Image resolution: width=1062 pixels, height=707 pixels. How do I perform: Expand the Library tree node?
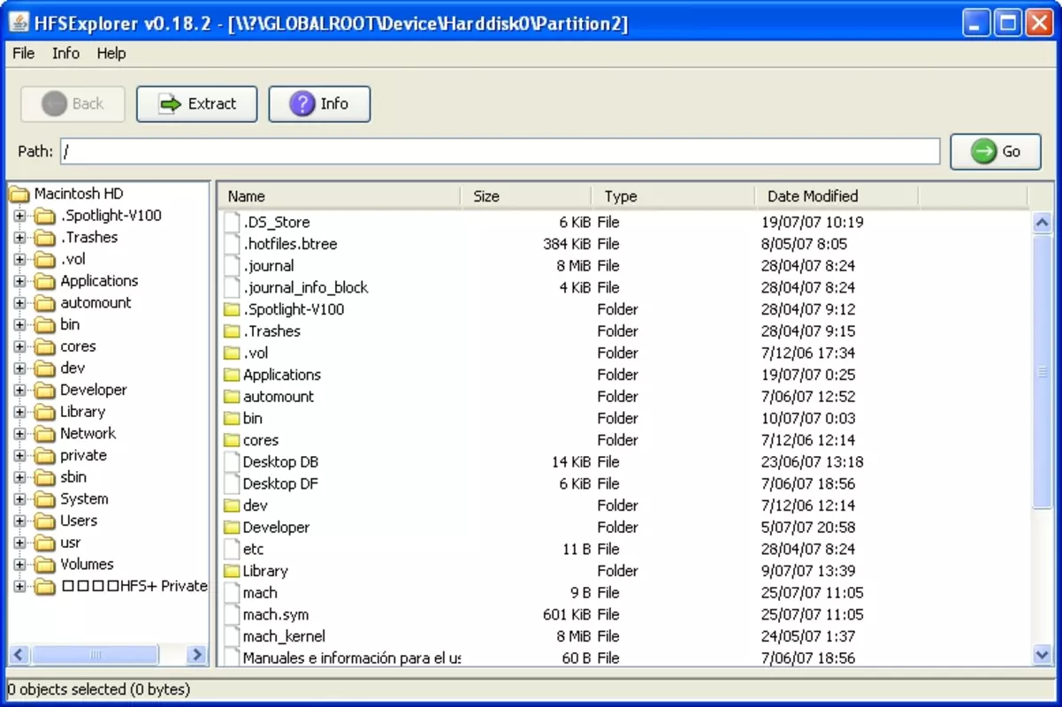click(x=20, y=412)
